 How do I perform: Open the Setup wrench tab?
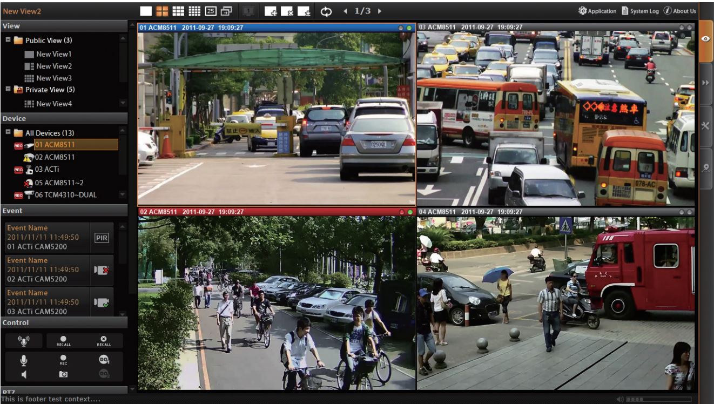[x=705, y=125]
